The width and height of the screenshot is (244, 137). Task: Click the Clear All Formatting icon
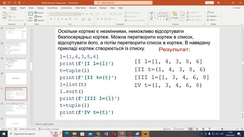pos(91,14)
